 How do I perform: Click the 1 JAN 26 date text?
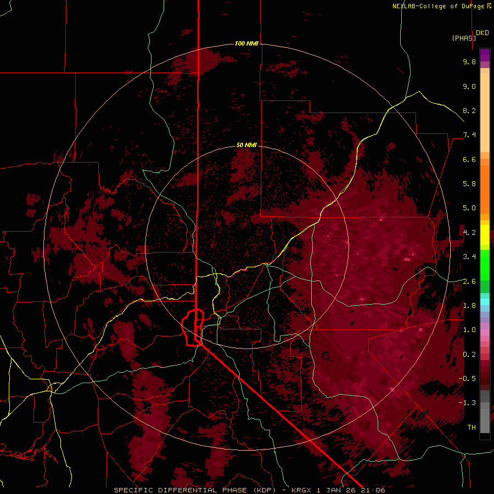[336, 490]
